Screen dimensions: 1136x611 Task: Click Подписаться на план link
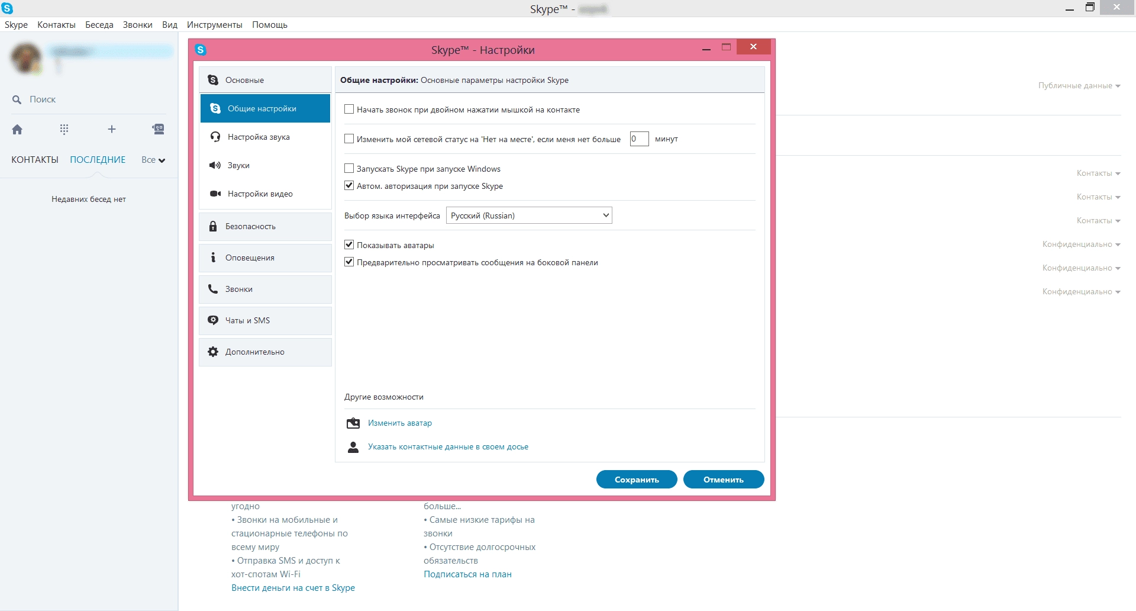(x=467, y=574)
